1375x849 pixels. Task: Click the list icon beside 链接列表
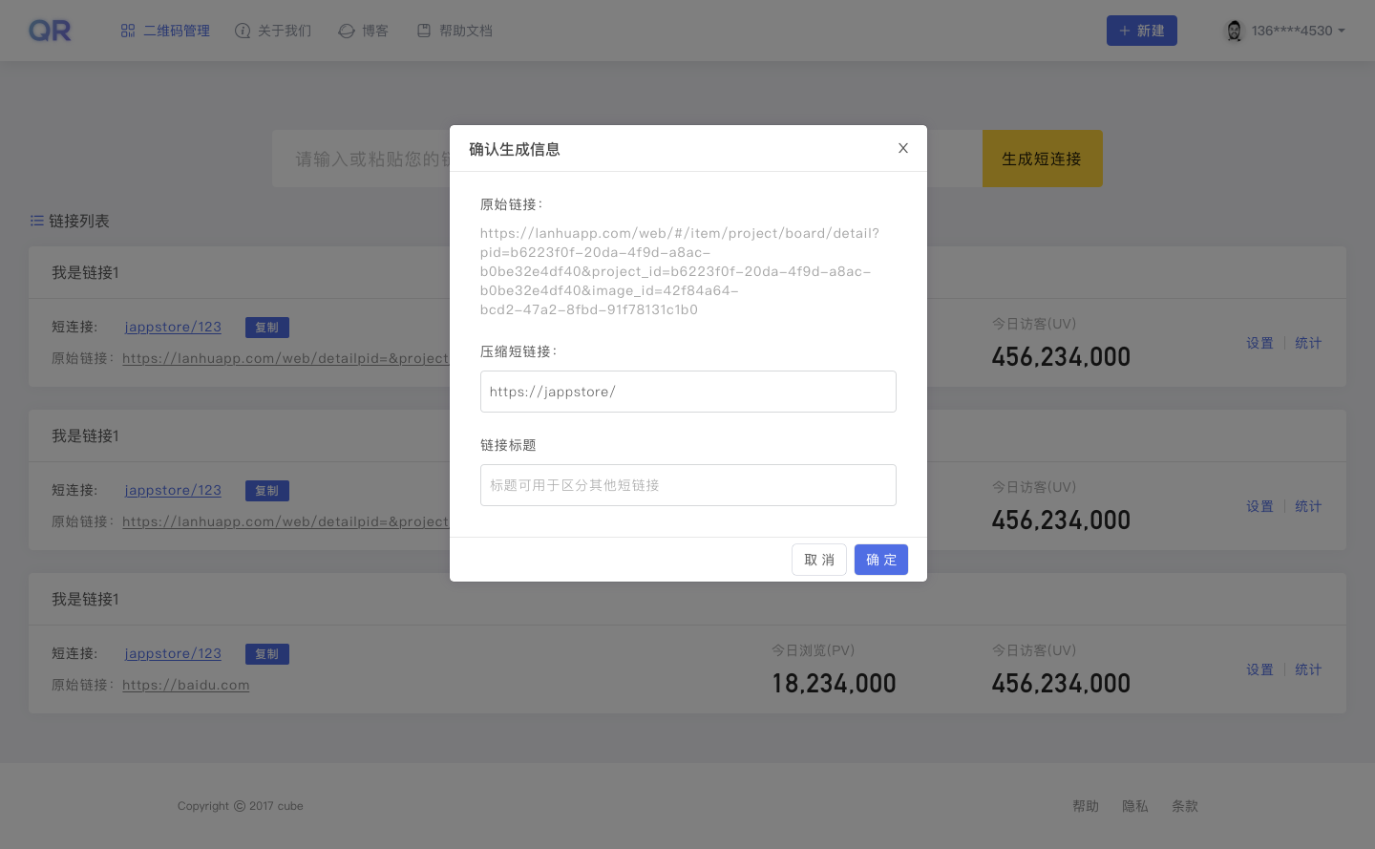[35, 221]
